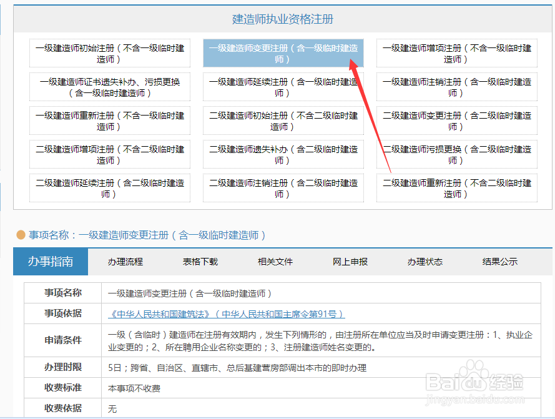This screenshot has height=419, width=555.
Task: 点击一级建造师注销注册按钮
Action: 456,86
